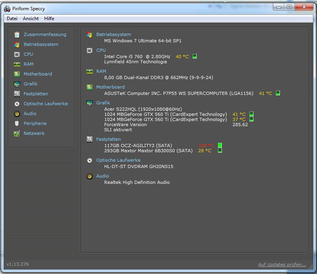
Task: Show the RAM section from sidebar
Action: (28, 64)
